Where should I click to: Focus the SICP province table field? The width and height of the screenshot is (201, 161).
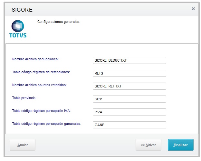(x=129, y=99)
